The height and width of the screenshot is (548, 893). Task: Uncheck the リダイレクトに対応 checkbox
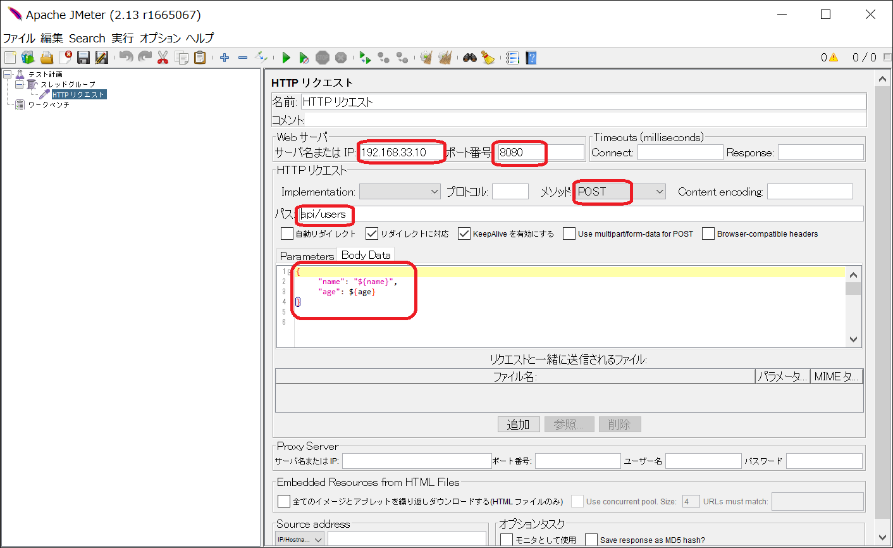pos(372,234)
